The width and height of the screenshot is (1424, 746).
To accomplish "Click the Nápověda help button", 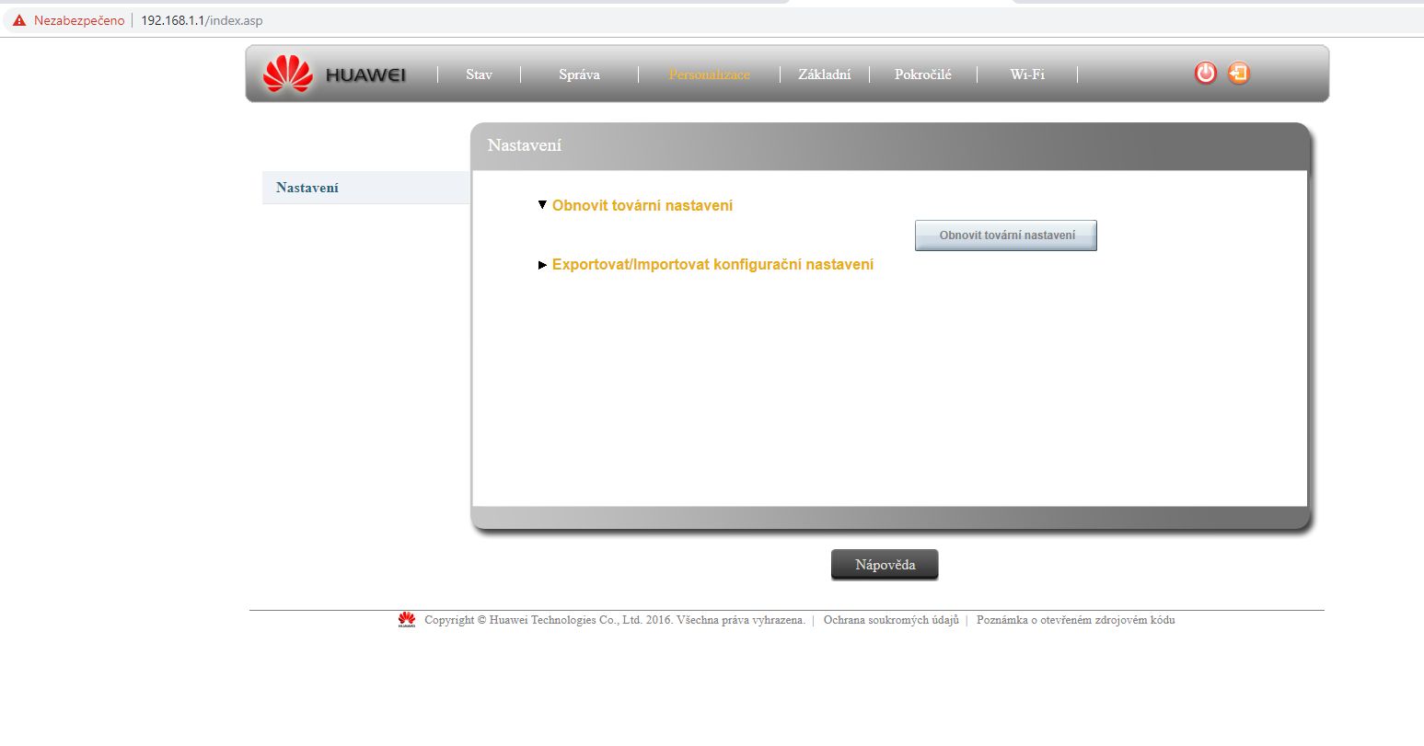I will coord(885,565).
